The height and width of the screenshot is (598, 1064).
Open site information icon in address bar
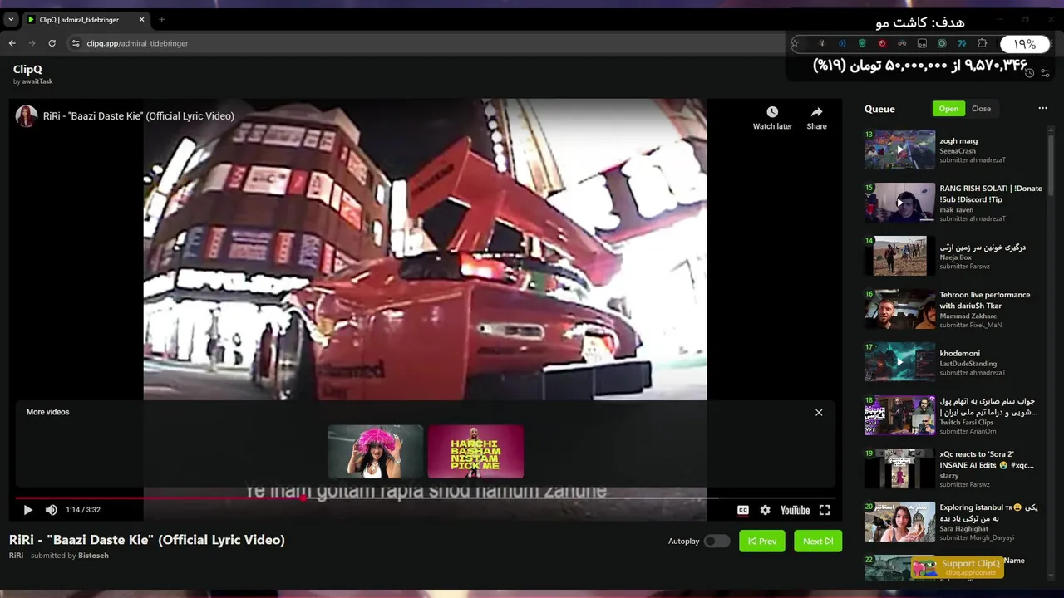click(75, 43)
